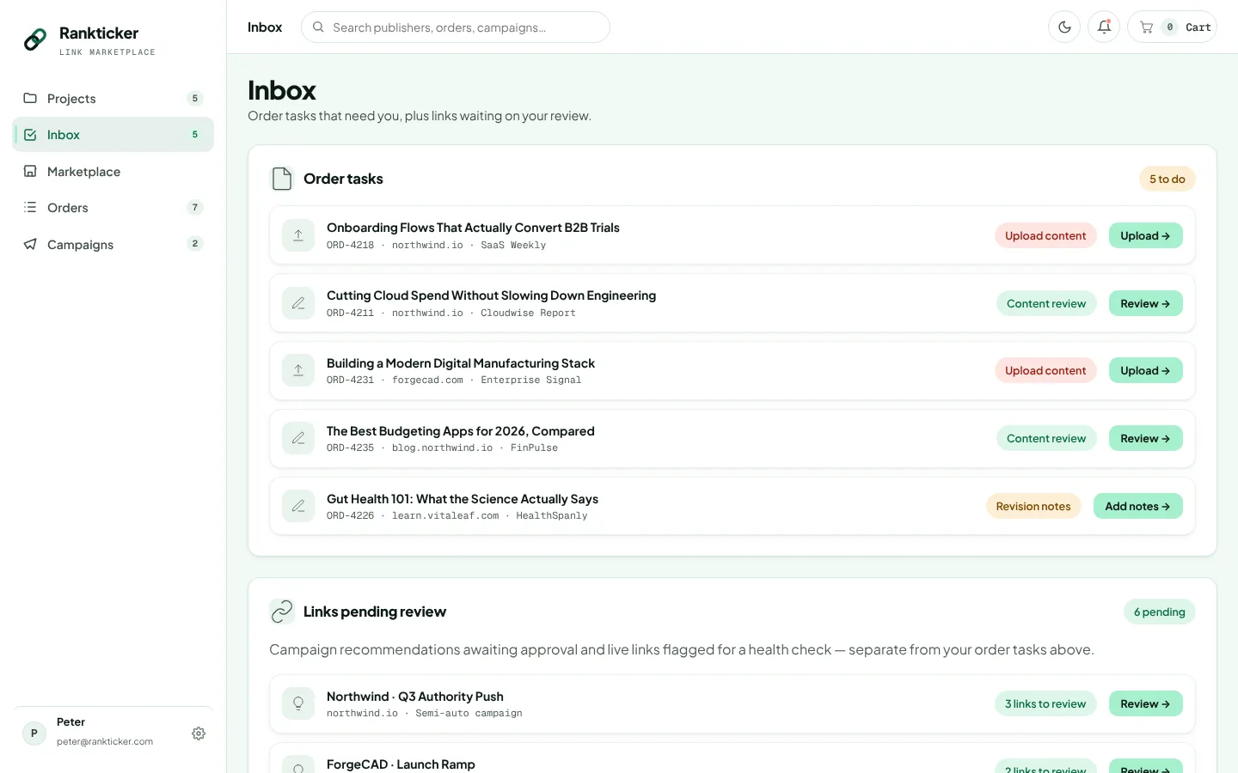Open account settings gear icon
Image resolution: width=1238 pixels, height=773 pixels.
[x=199, y=733]
